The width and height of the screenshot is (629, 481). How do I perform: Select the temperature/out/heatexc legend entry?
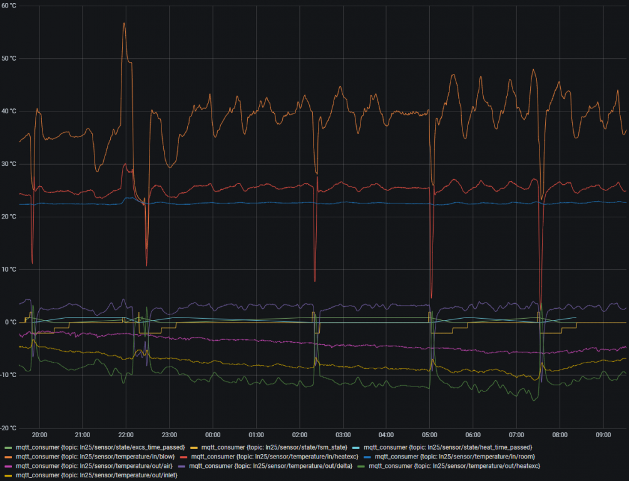click(454, 466)
